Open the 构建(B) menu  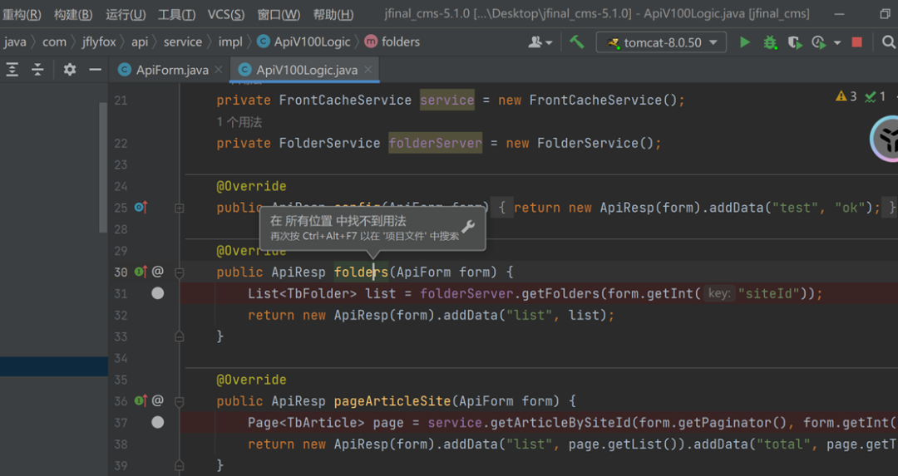(x=72, y=14)
